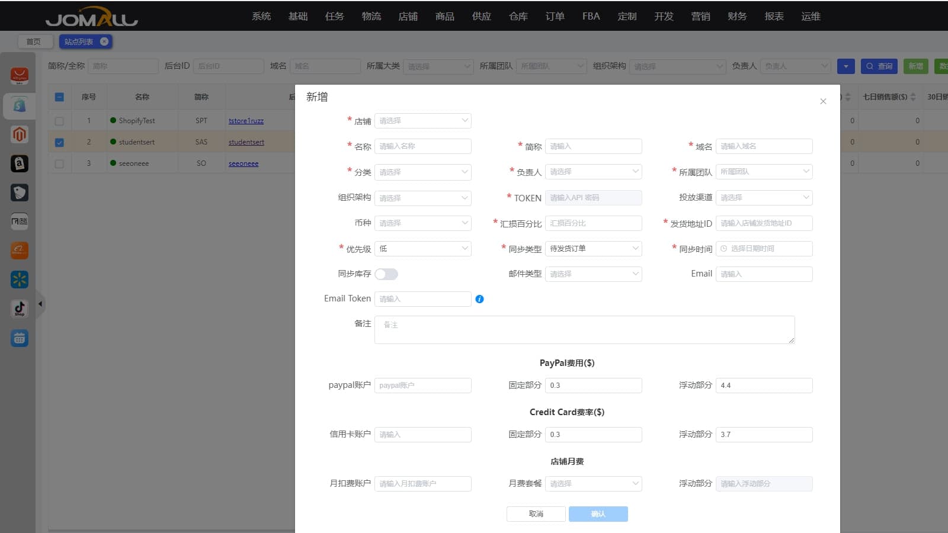Click the 取消 button

(536, 514)
